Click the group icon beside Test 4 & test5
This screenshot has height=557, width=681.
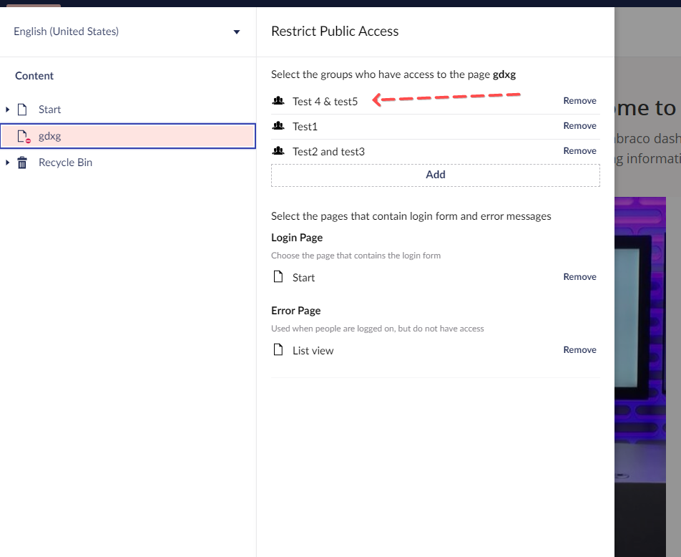278,101
